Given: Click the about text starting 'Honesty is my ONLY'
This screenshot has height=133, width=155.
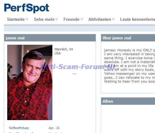Looking at the screenshot, I should [129, 66].
